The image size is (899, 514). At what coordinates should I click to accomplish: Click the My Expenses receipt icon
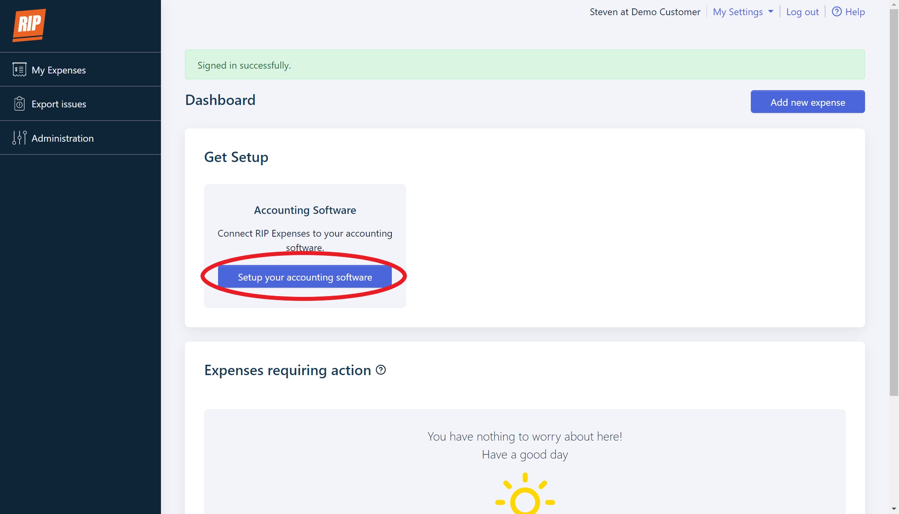click(x=19, y=70)
